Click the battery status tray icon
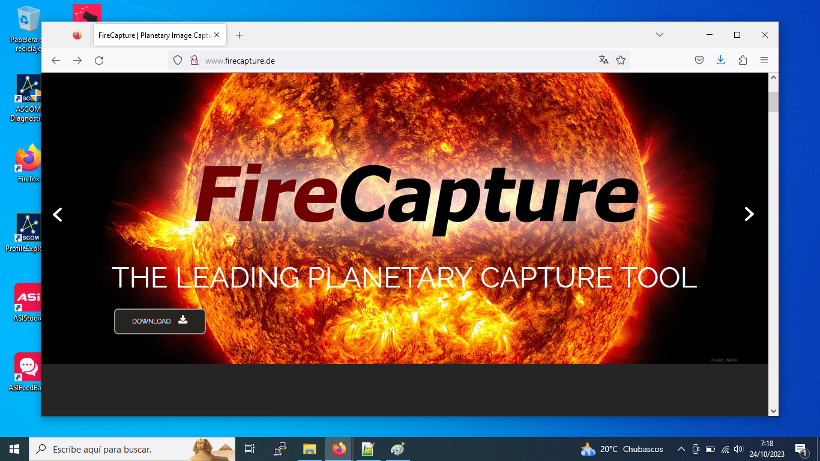Image resolution: width=820 pixels, height=461 pixels. coord(710,449)
